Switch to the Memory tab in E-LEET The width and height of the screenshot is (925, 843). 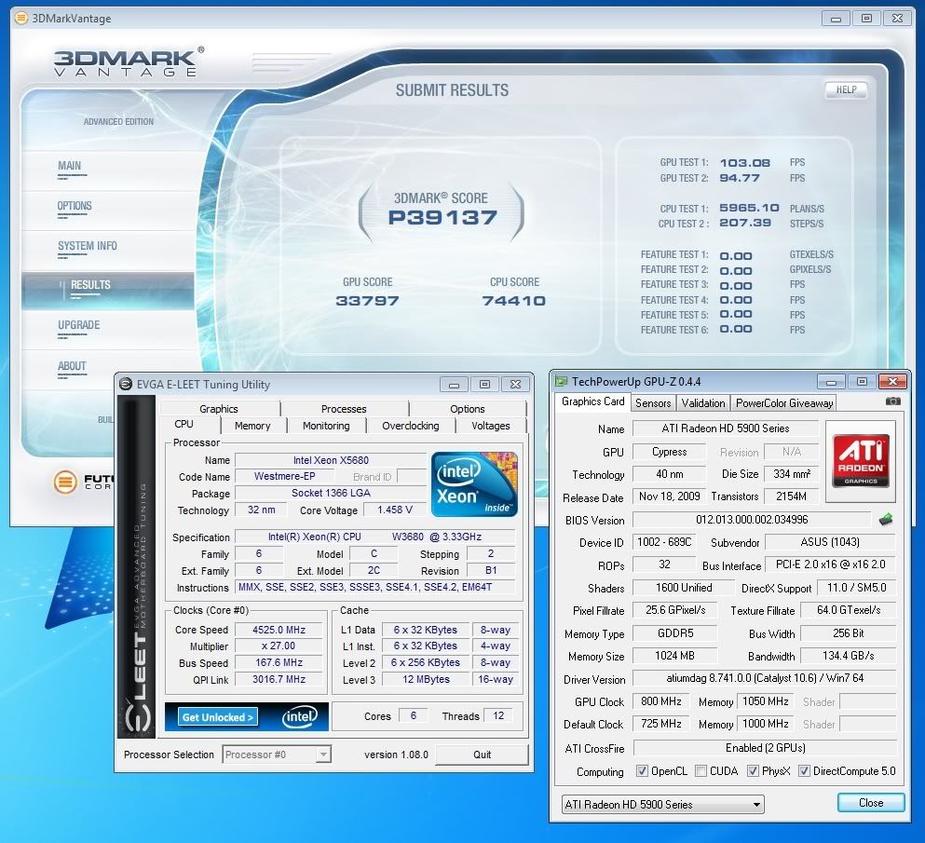tap(252, 426)
